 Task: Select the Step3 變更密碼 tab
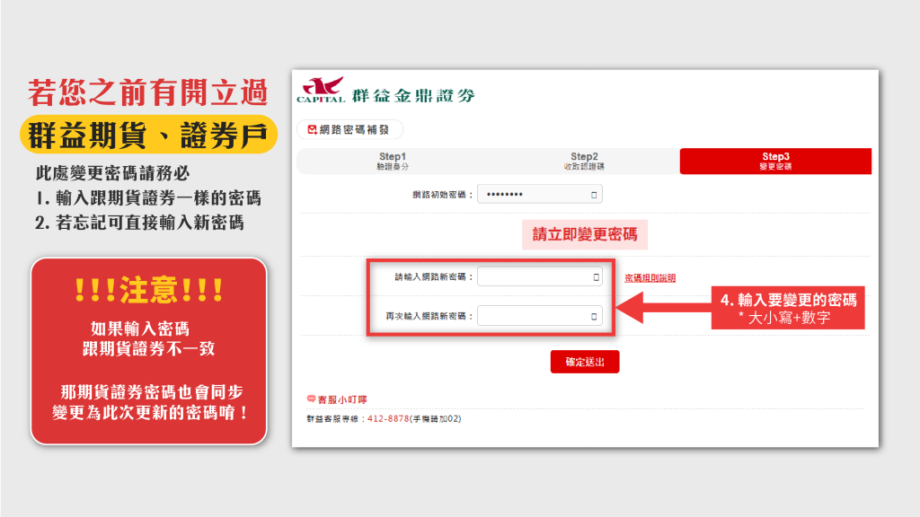pyautogui.click(x=775, y=161)
